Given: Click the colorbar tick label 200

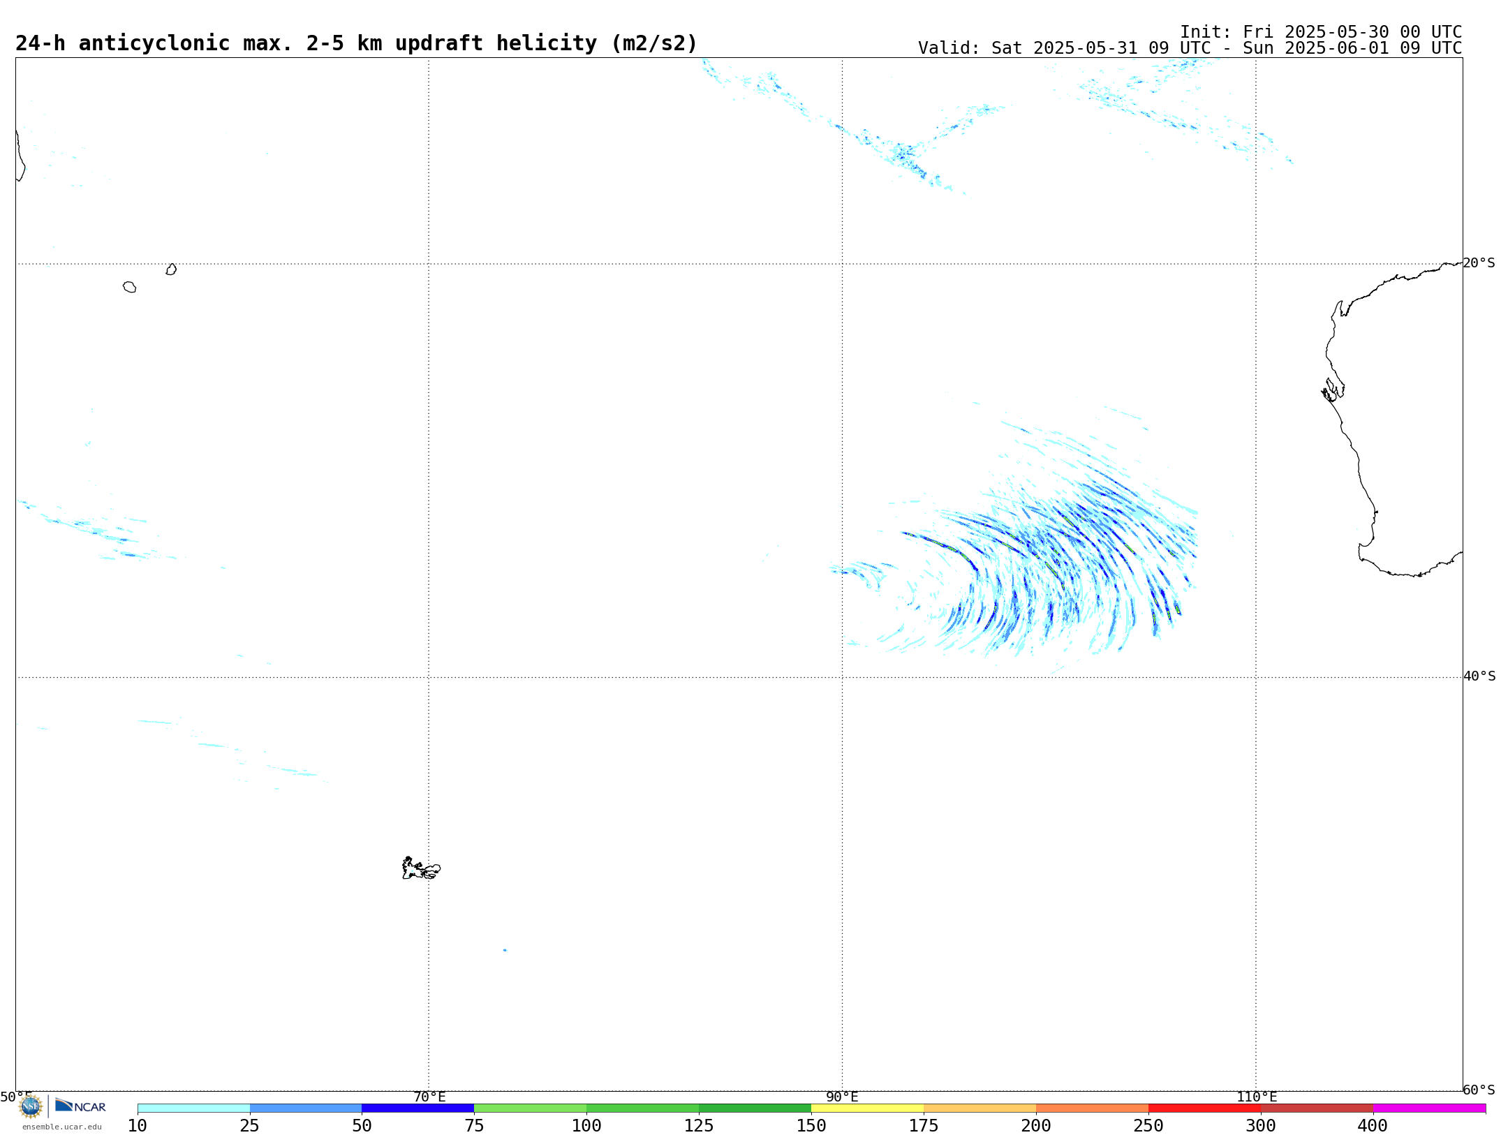Looking at the screenshot, I should pyautogui.click(x=1036, y=1125).
